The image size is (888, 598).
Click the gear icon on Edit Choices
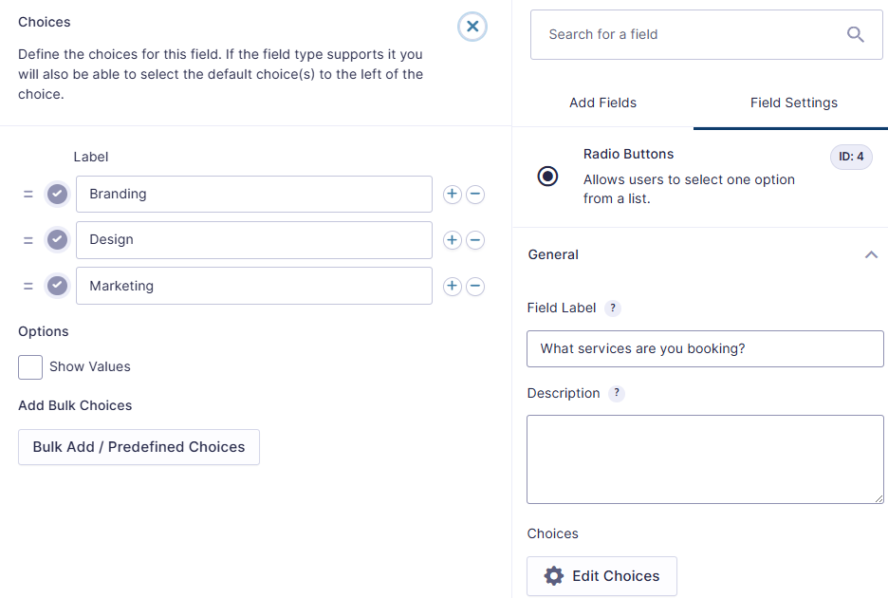(555, 576)
